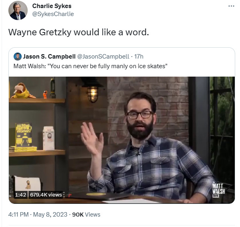The width and height of the screenshot is (240, 227).
Task: Click the walrus plush toy in the video
Action: tap(23, 91)
